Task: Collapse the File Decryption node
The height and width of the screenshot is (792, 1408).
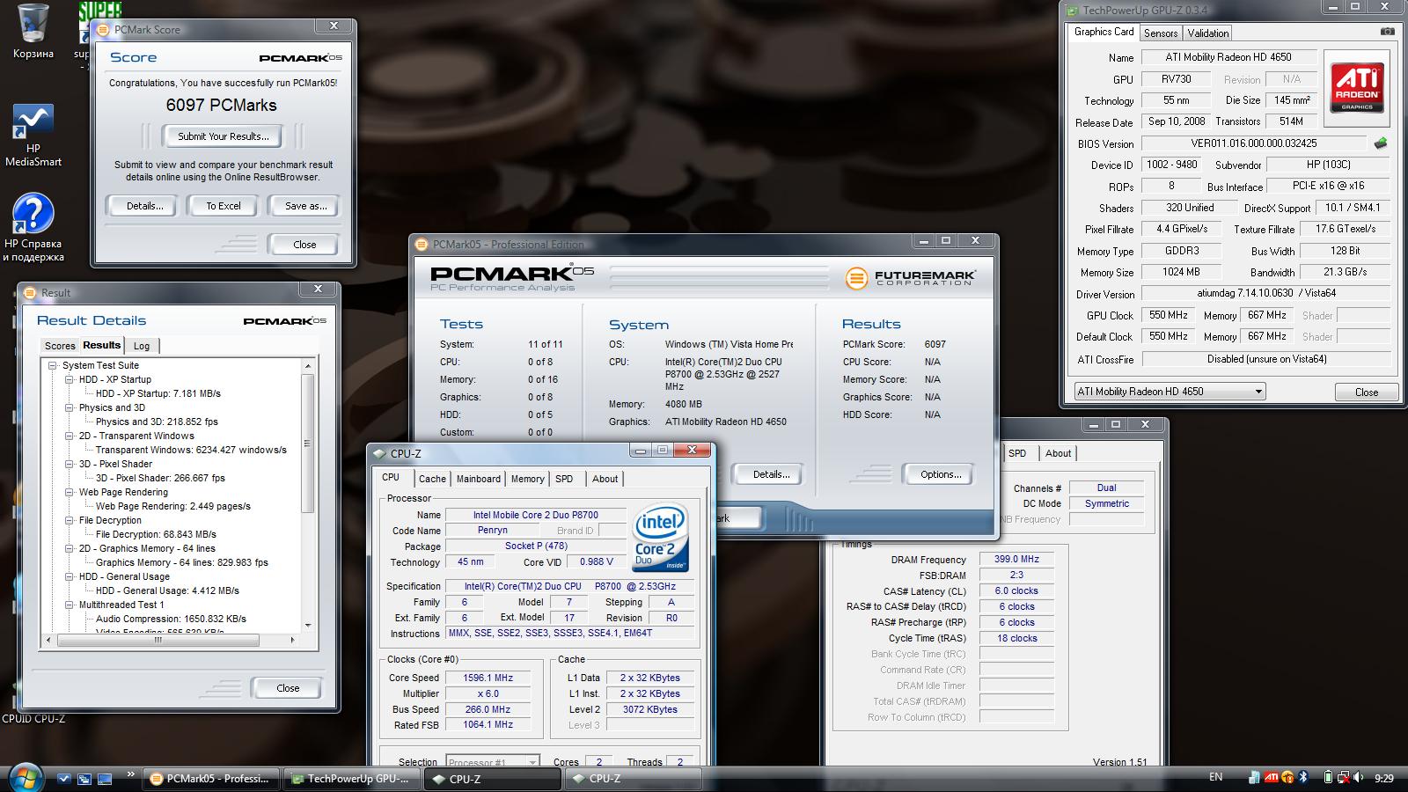Action: click(x=70, y=520)
